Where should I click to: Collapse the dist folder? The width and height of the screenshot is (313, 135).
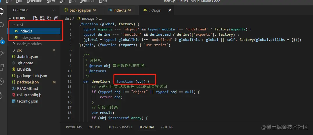(x=14, y=25)
